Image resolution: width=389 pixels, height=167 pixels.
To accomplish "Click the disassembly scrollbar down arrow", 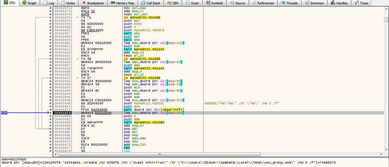I will click(x=386, y=150).
